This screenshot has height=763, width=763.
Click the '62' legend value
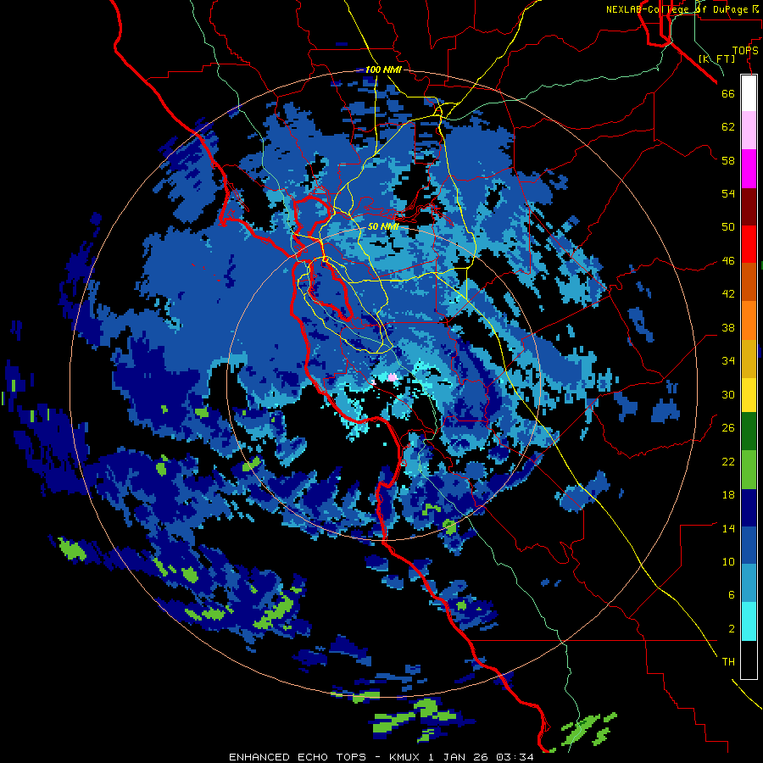point(728,127)
